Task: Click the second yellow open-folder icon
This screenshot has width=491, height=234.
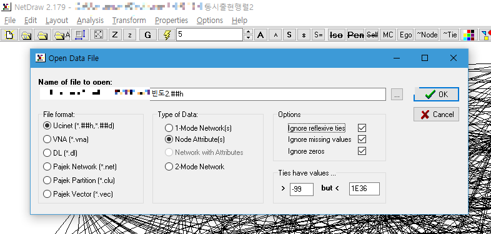Action: (x=42, y=35)
